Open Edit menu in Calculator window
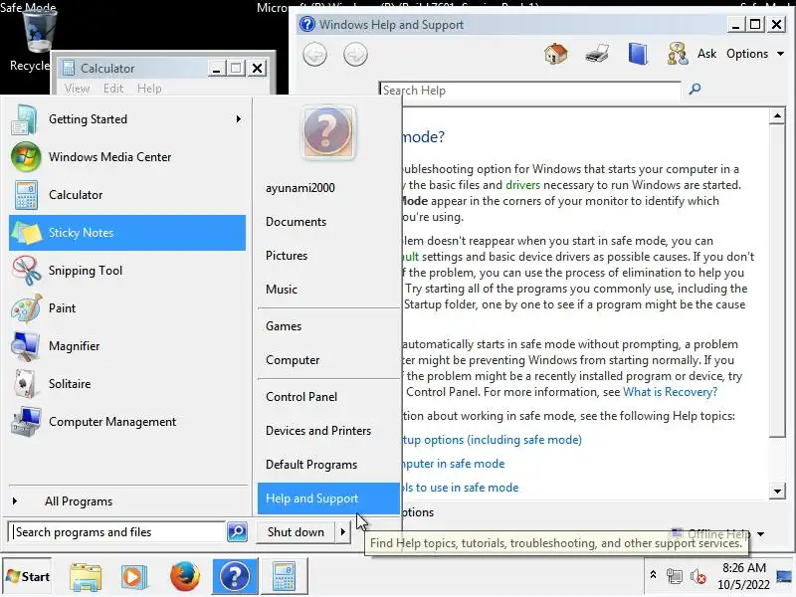The width and height of the screenshot is (796, 597). coord(113,89)
